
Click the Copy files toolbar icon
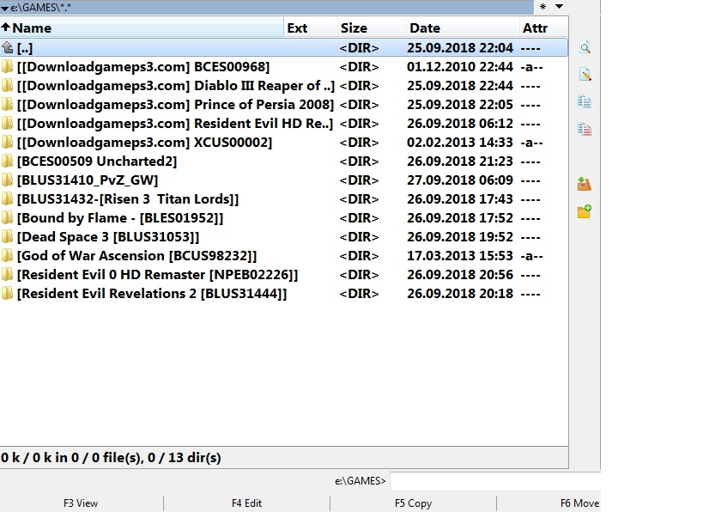tap(585, 102)
